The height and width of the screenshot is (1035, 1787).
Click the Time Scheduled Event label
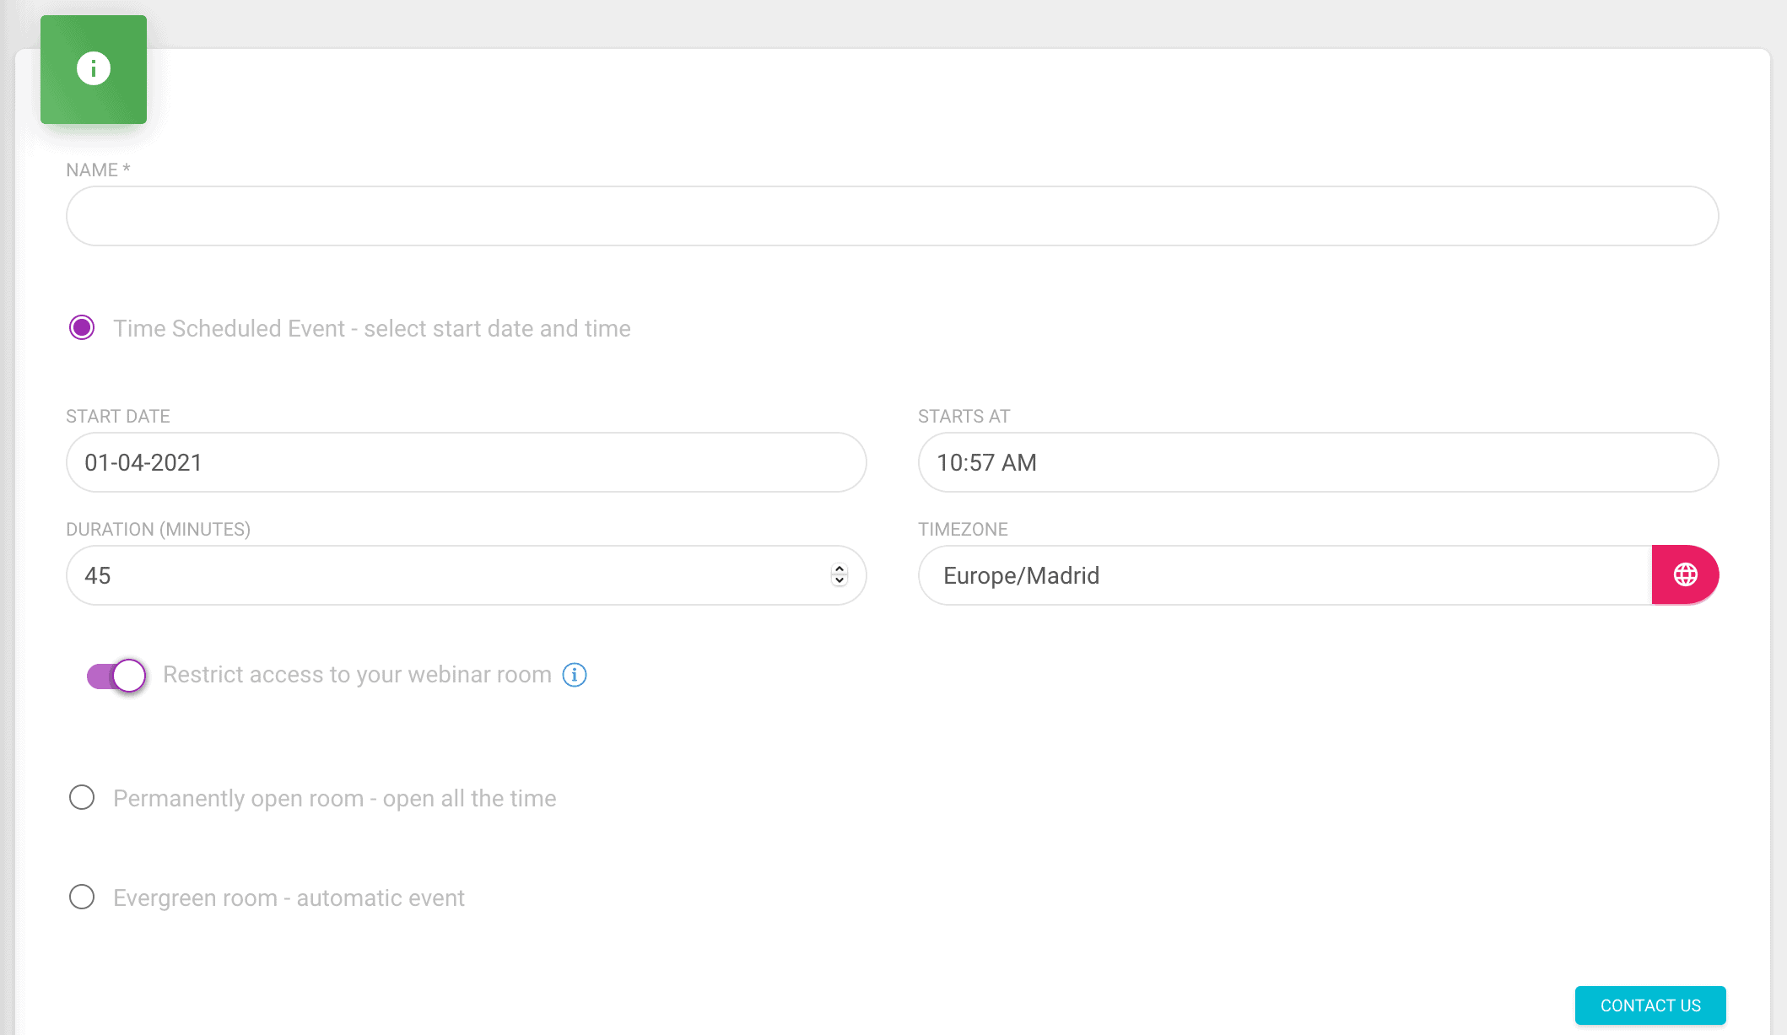[372, 328]
